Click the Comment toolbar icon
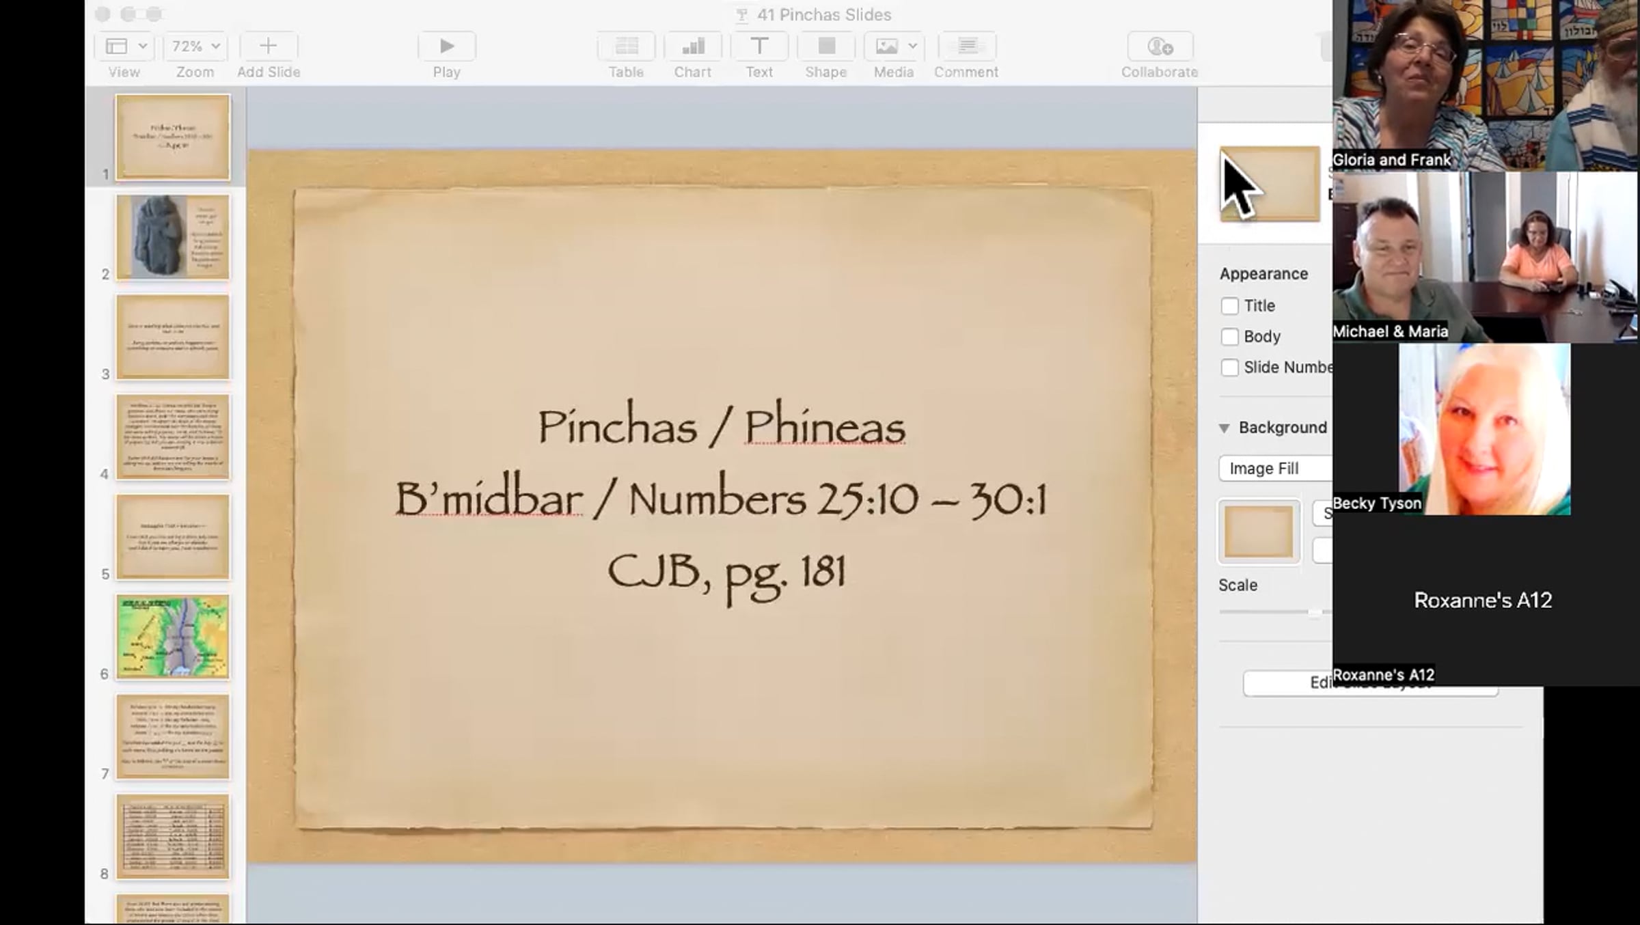The width and height of the screenshot is (1640, 925). point(966,46)
